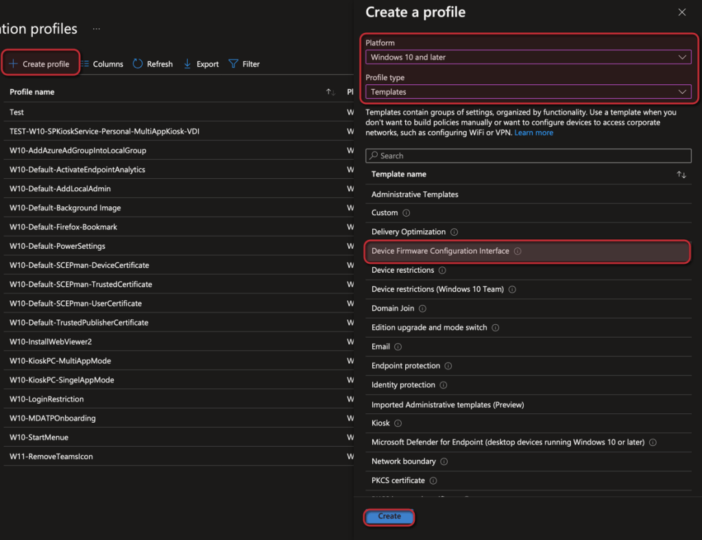The width and height of the screenshot is (702, 540).
Task: Refresh the configuration profiles list
Action: point(152,64)
